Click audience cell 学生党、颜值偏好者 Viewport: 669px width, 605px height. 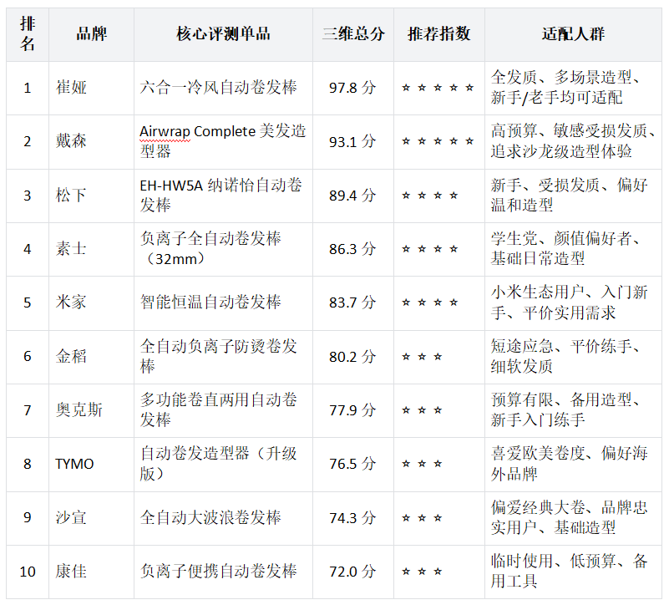click(573, 249)
